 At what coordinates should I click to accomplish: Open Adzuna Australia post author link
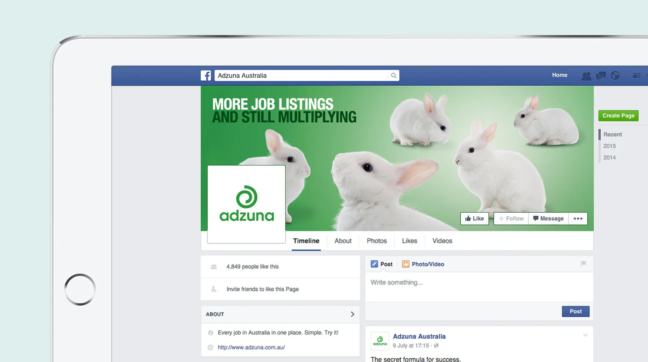coord(419,337)
